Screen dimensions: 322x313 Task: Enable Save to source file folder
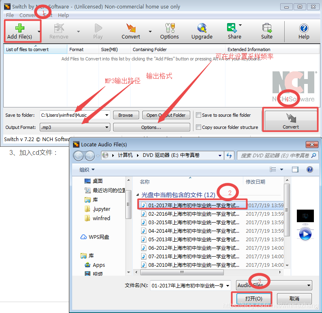(198, 115)
